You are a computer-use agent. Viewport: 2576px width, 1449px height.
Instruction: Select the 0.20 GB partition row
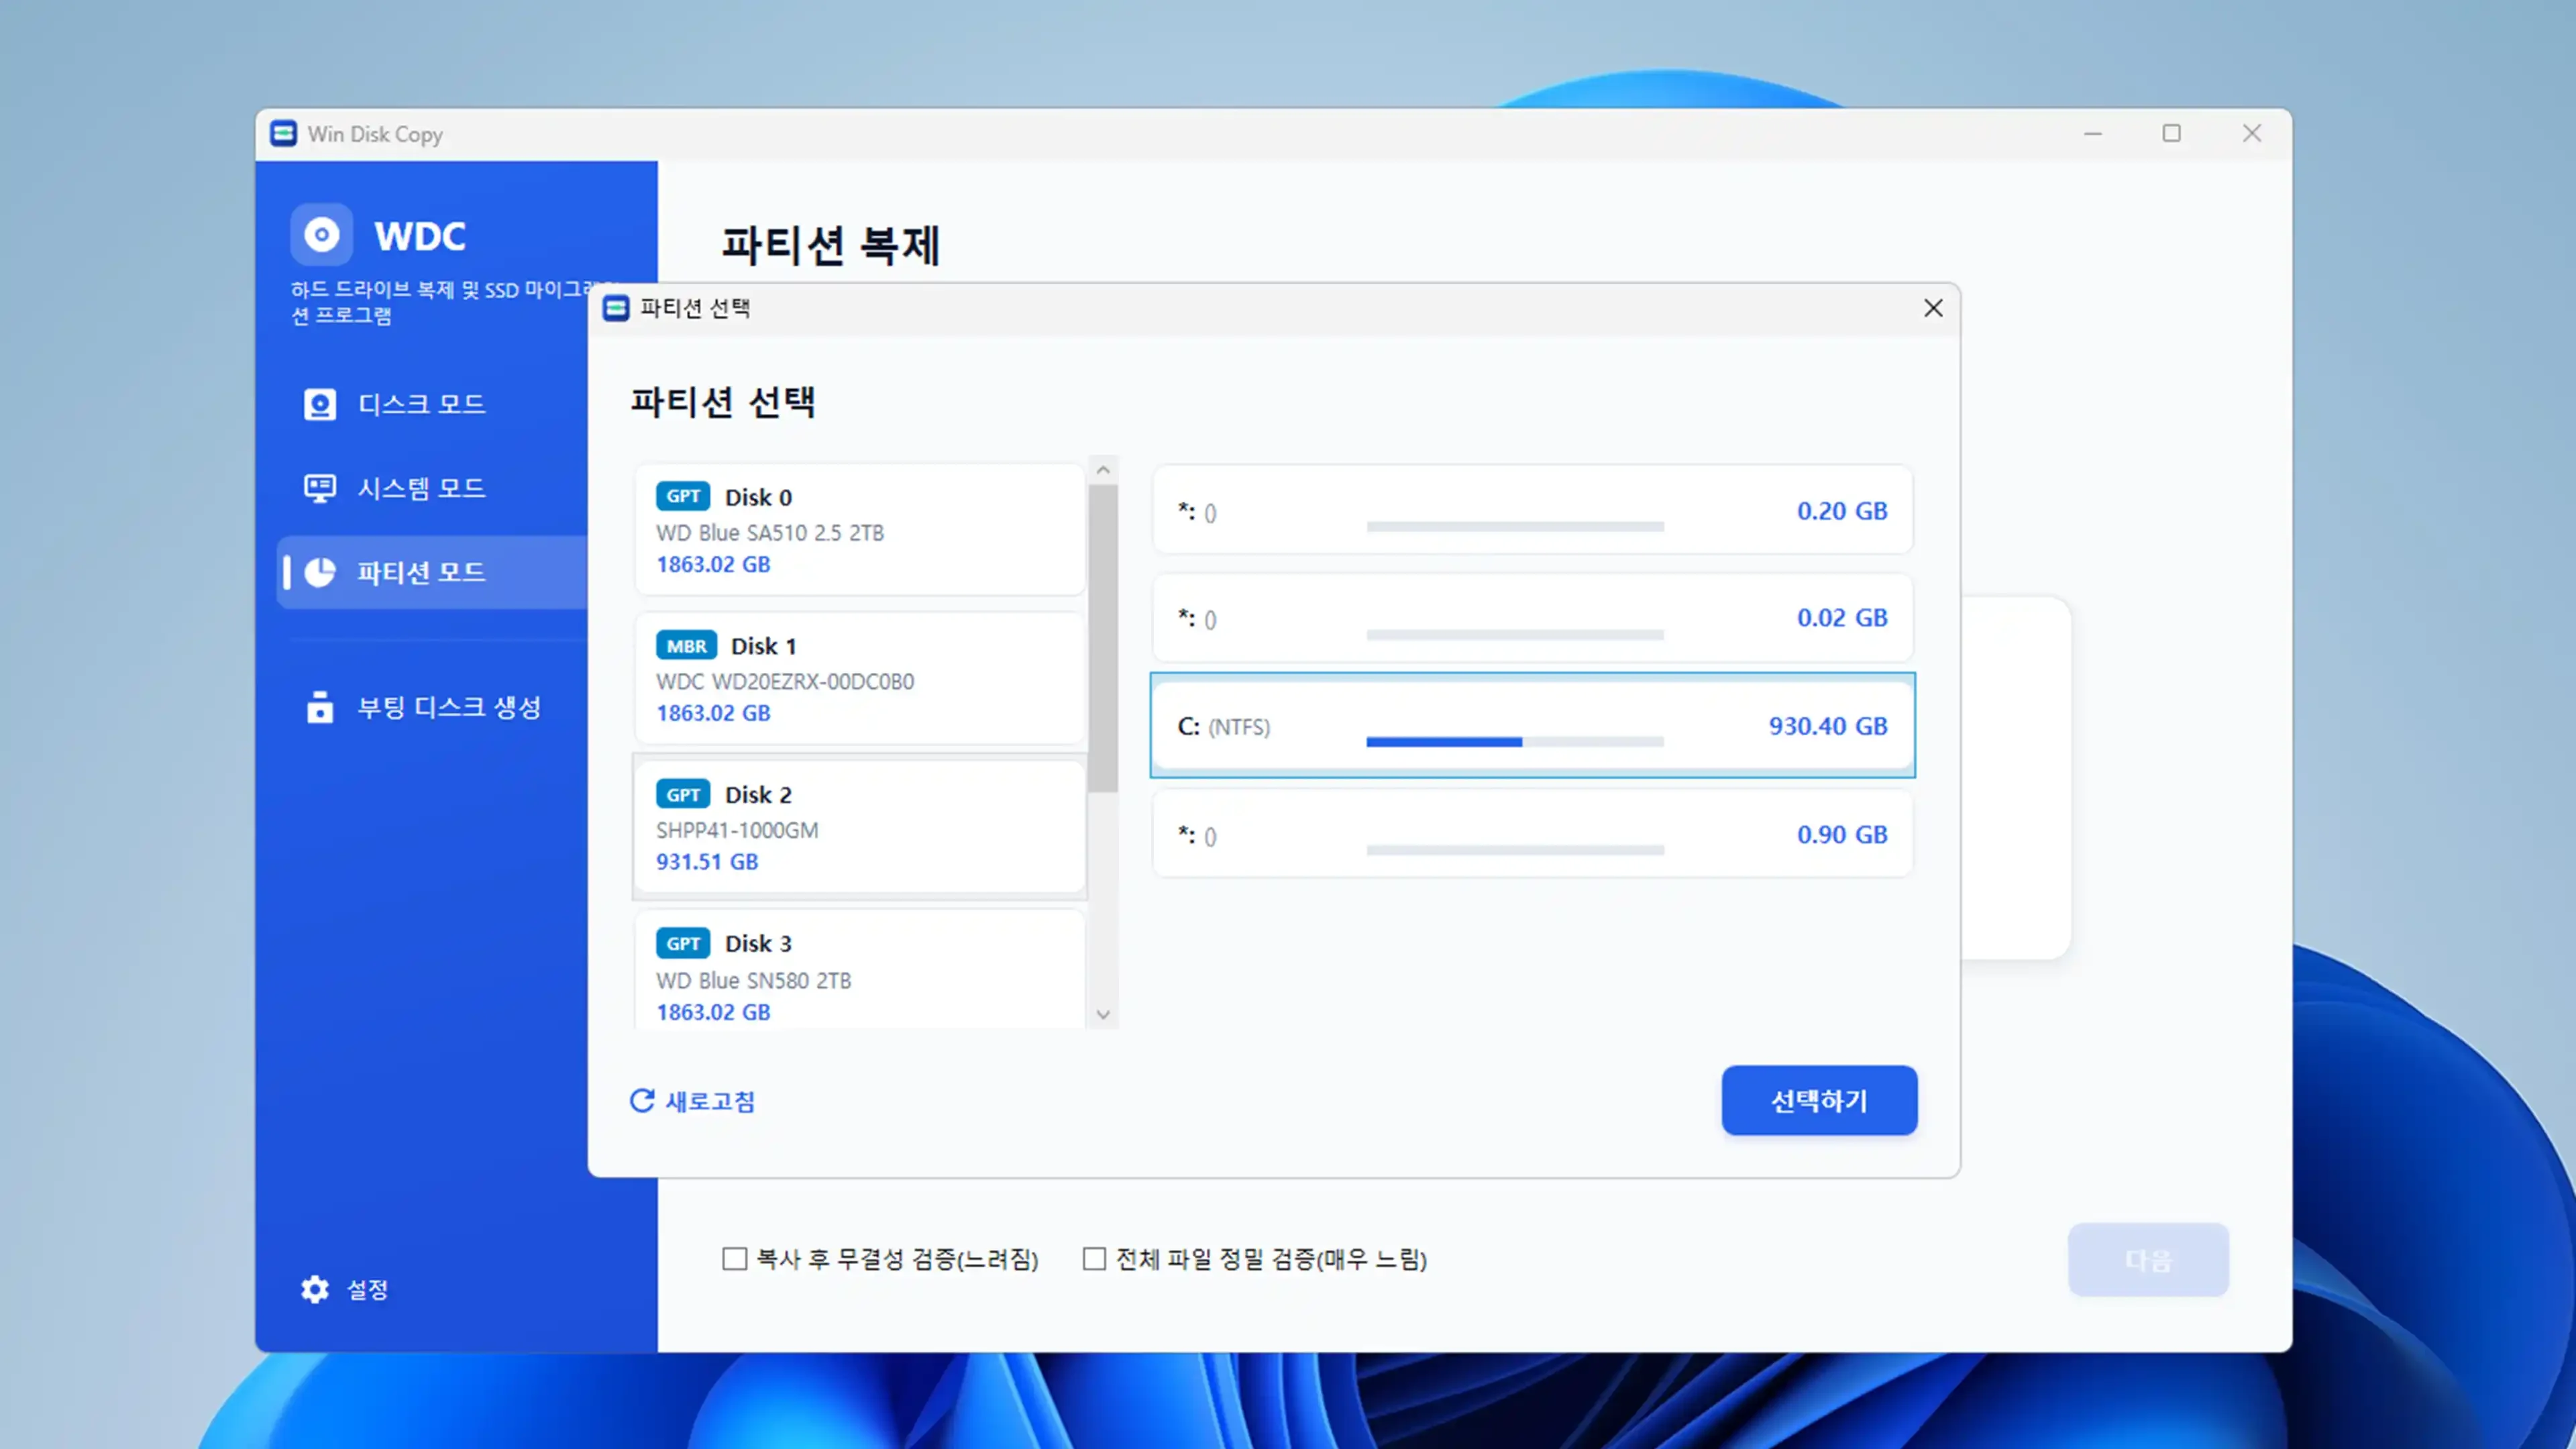[1532, 510]
